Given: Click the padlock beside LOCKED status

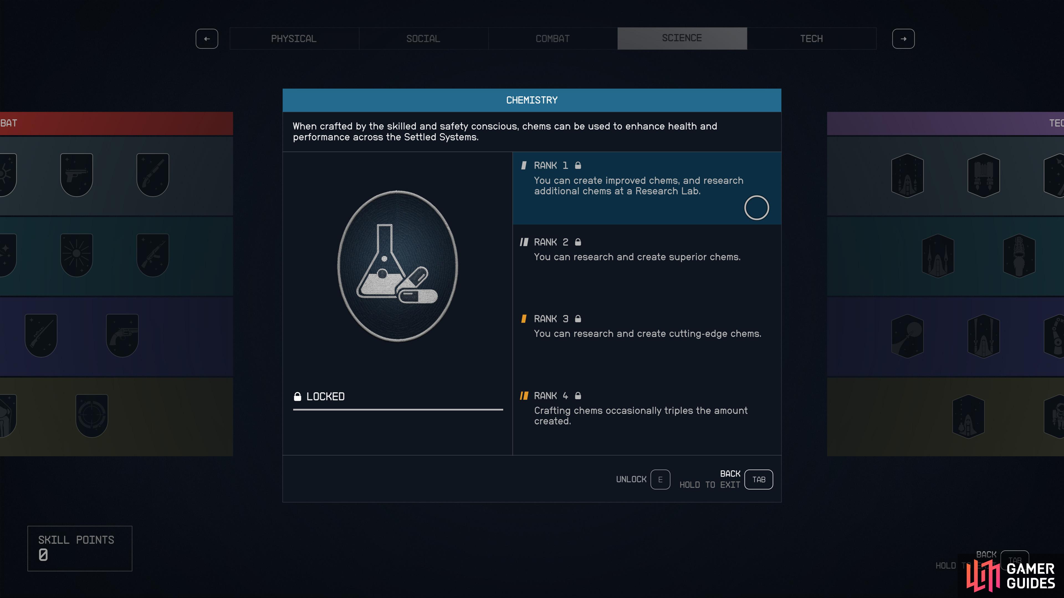Looking at the screenshot, I should (297, 397).
